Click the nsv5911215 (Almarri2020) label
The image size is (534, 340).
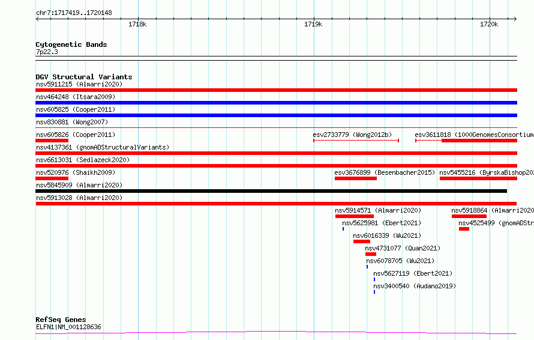(79, 84)
